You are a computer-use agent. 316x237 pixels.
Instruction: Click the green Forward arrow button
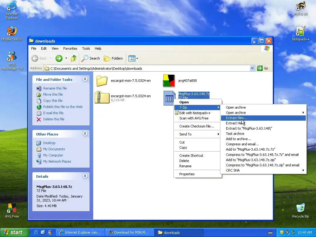tap(59, 58)
